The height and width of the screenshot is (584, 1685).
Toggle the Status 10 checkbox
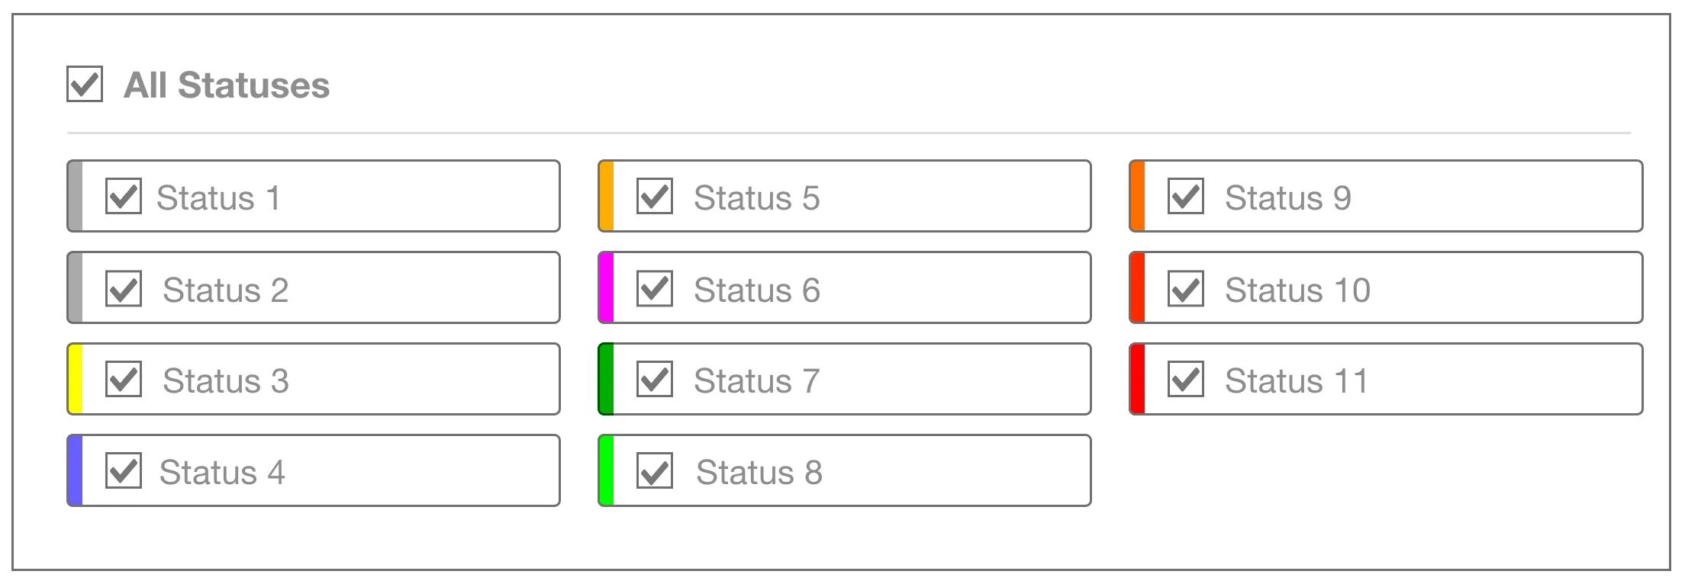point(1186,288)
